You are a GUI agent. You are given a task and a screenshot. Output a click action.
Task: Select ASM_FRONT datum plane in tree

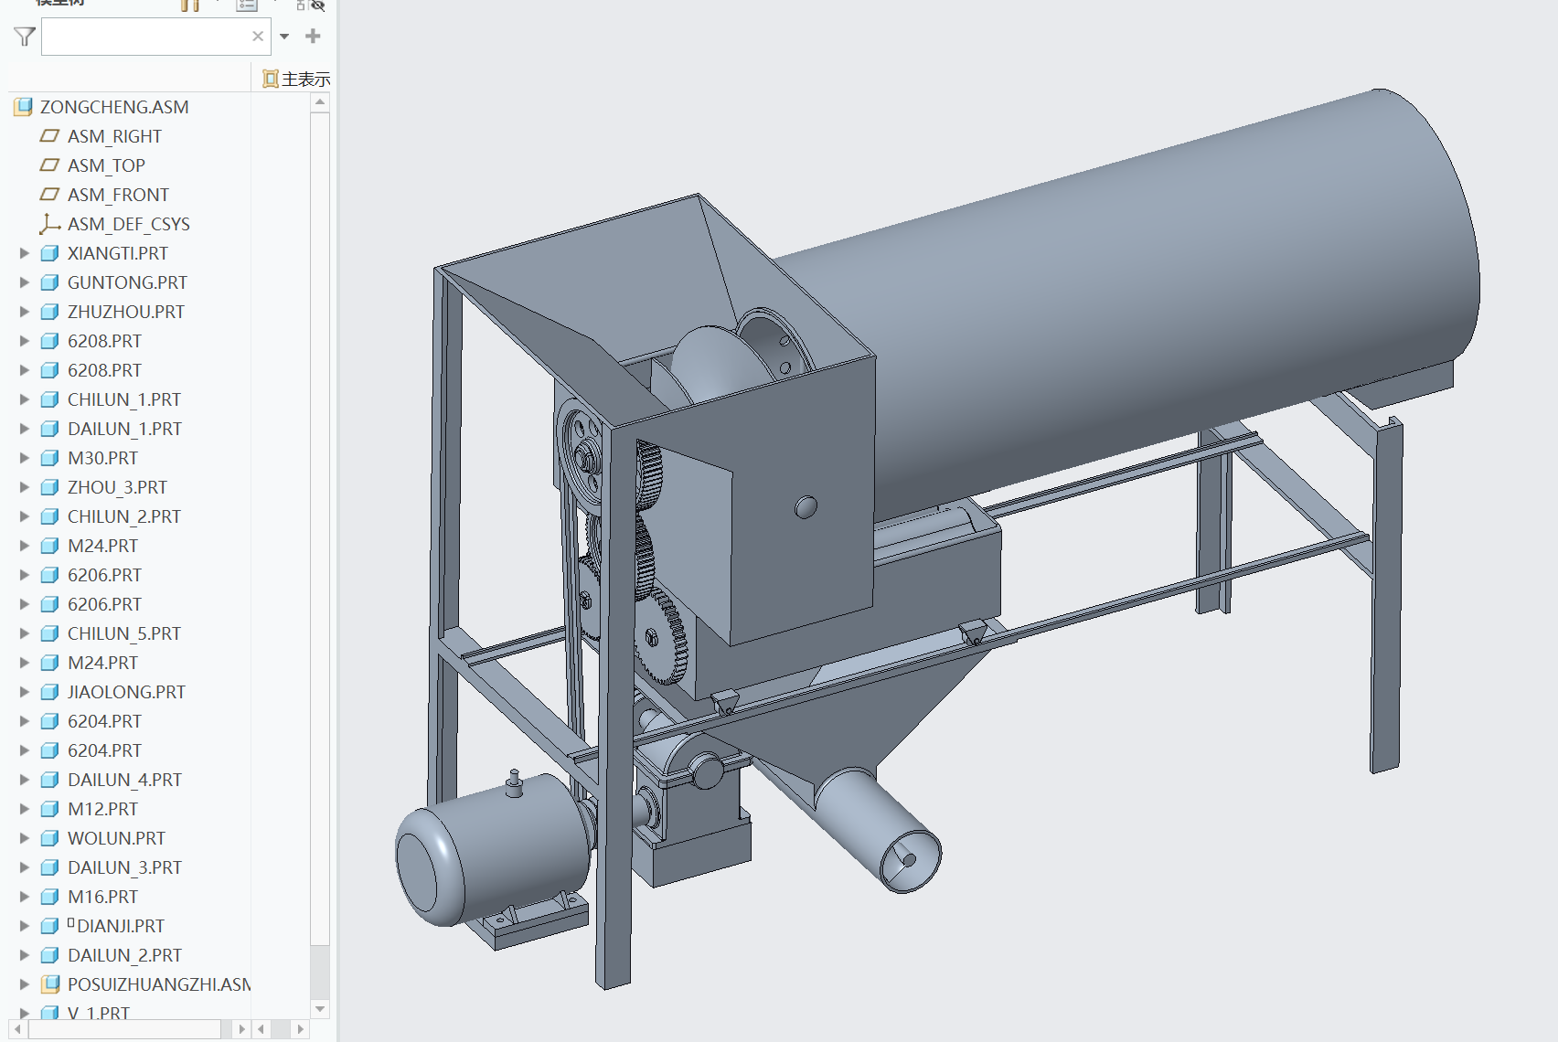click(x=117, y=195)
